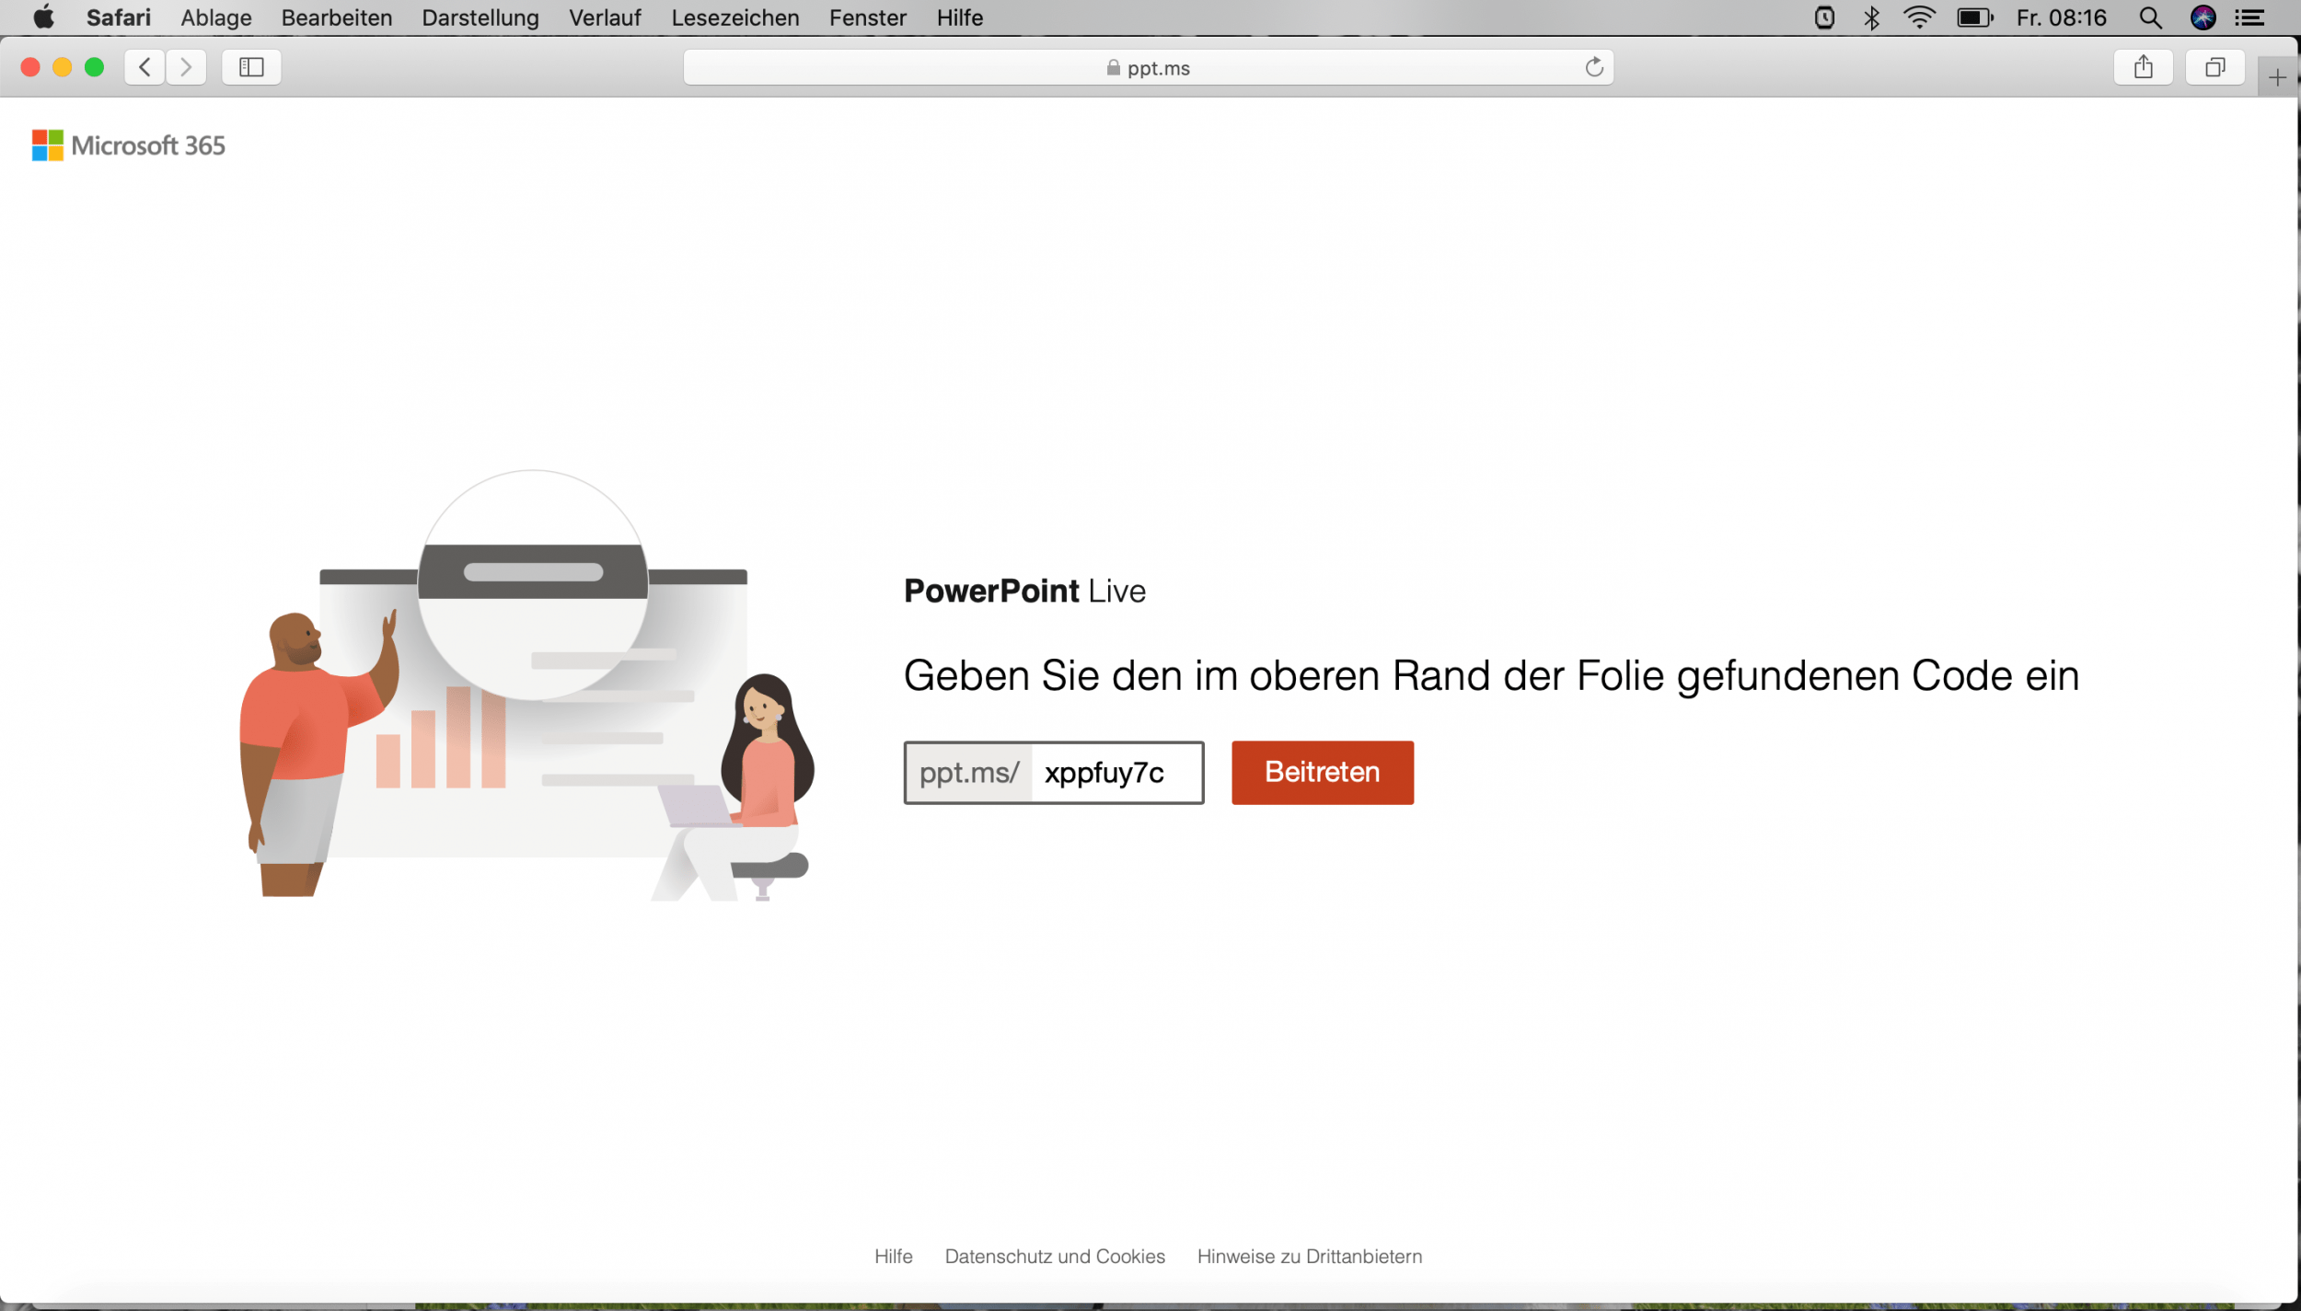This screenshot has width=2301, height=1311.
Task: Open the Share menu in Safari toolbar
Action: click(x=2143, y=66)
